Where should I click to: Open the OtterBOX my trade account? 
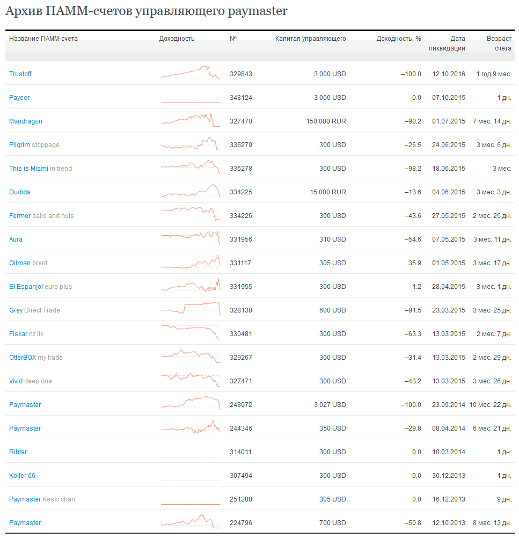(23, 358)
